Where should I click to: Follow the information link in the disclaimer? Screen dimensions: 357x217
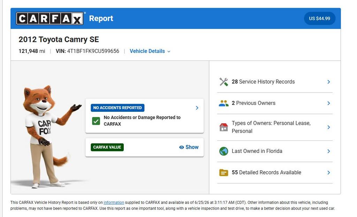click(114, 202)
